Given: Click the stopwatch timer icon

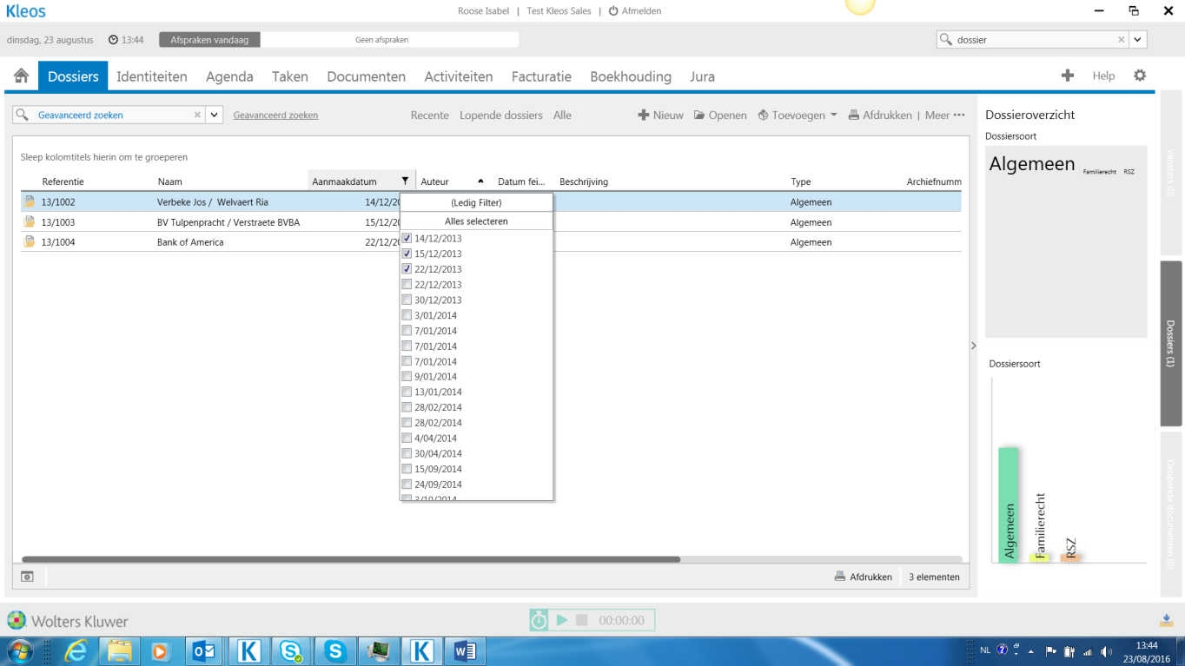Looking at the screenshot, I should [x=540, y=620].
